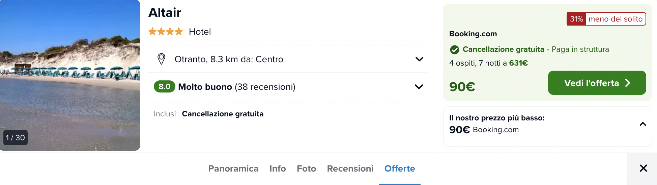
Task: Collapse the lowest price section chevron
Action: (643, 124)
